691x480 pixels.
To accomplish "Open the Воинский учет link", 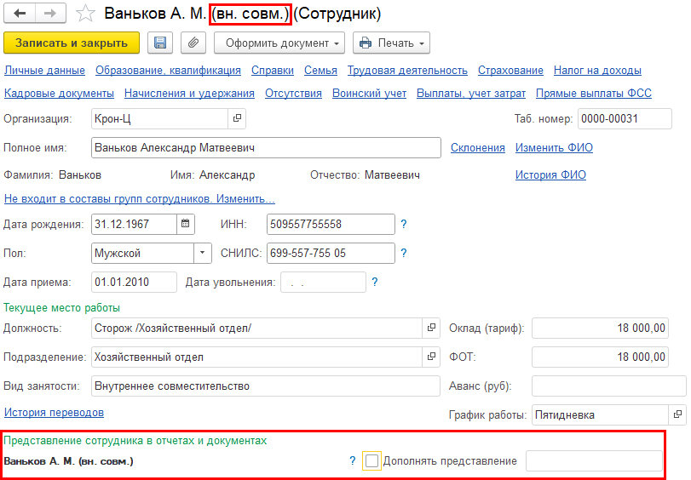I will [x=369, y=94].
